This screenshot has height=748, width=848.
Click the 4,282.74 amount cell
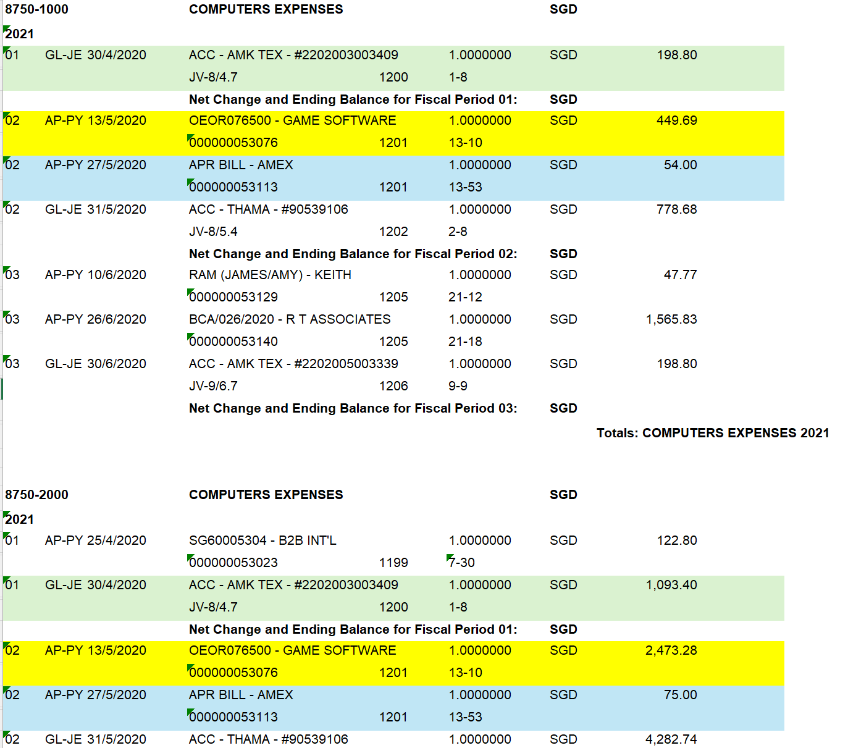tap(671, 739)
